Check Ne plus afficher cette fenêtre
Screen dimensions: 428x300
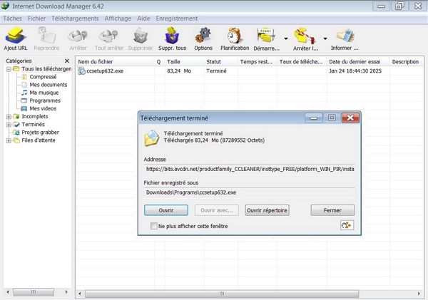[153, 226]
